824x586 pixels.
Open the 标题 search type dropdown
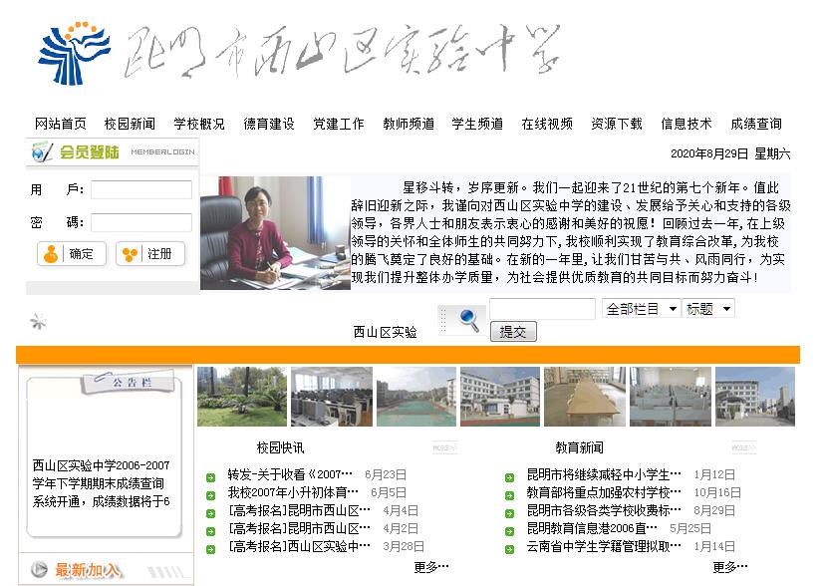[x=707, y=309]
